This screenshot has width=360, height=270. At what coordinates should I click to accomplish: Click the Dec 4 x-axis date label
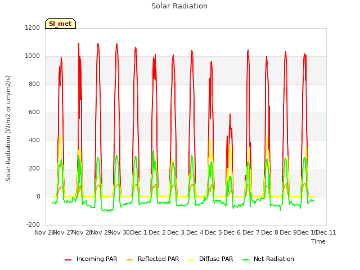pyautogui.click(x=195, y=232)
